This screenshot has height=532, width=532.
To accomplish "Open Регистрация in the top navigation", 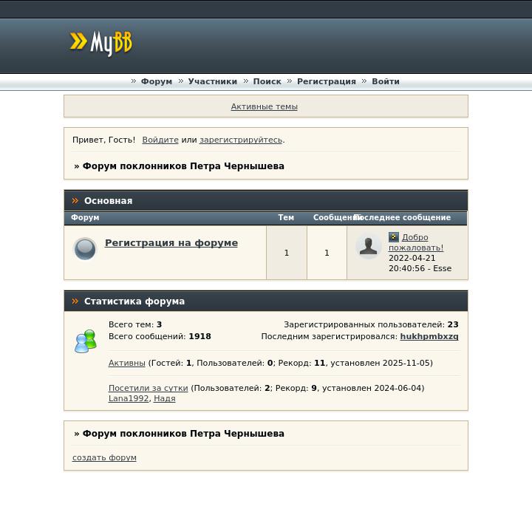I will [x=326, y=81].
